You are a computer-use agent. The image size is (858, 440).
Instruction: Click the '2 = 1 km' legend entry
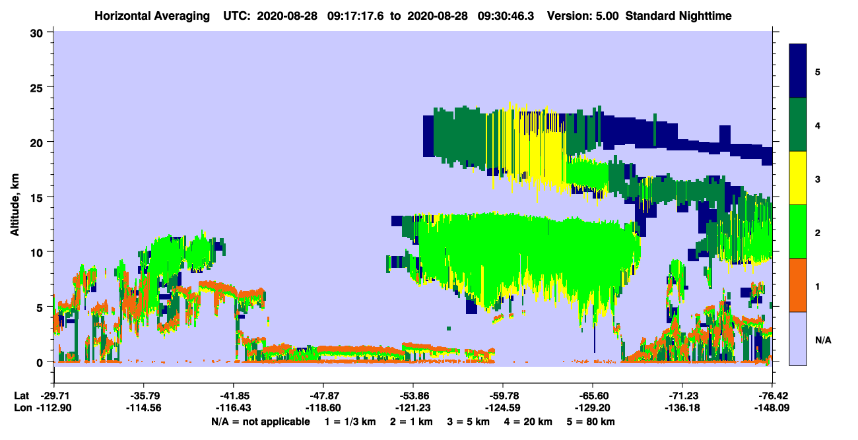pos(412,422)
